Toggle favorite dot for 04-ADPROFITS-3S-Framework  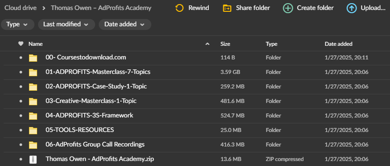(21, 116)
